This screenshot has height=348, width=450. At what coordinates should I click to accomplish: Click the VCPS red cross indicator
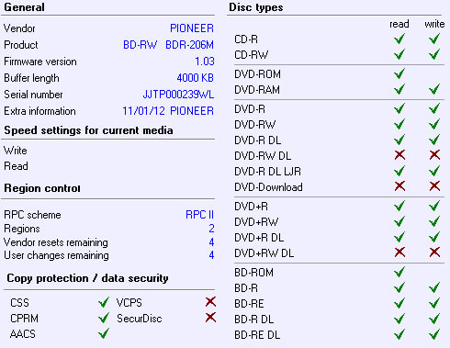tap(210, 302)
